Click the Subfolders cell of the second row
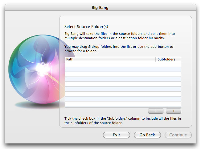Image resolution: width=201 pixels, height=149 pixels. pyautogui.click(x=168, y=69)
